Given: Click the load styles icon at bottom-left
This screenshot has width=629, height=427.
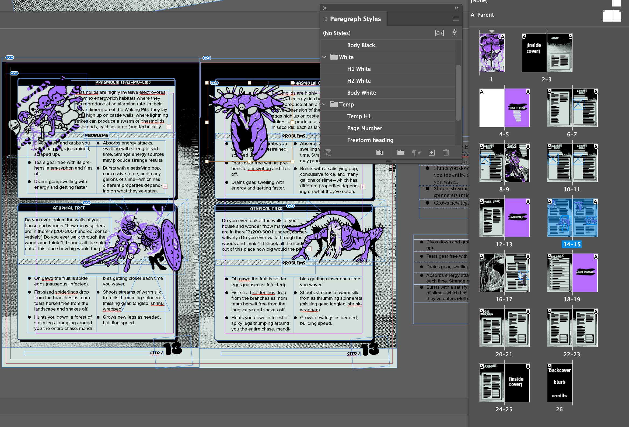Looking at the screenshot, I should click(328, 153).
